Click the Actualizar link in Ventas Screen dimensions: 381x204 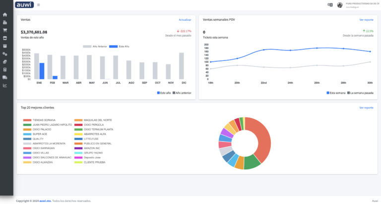click(185, 20)
